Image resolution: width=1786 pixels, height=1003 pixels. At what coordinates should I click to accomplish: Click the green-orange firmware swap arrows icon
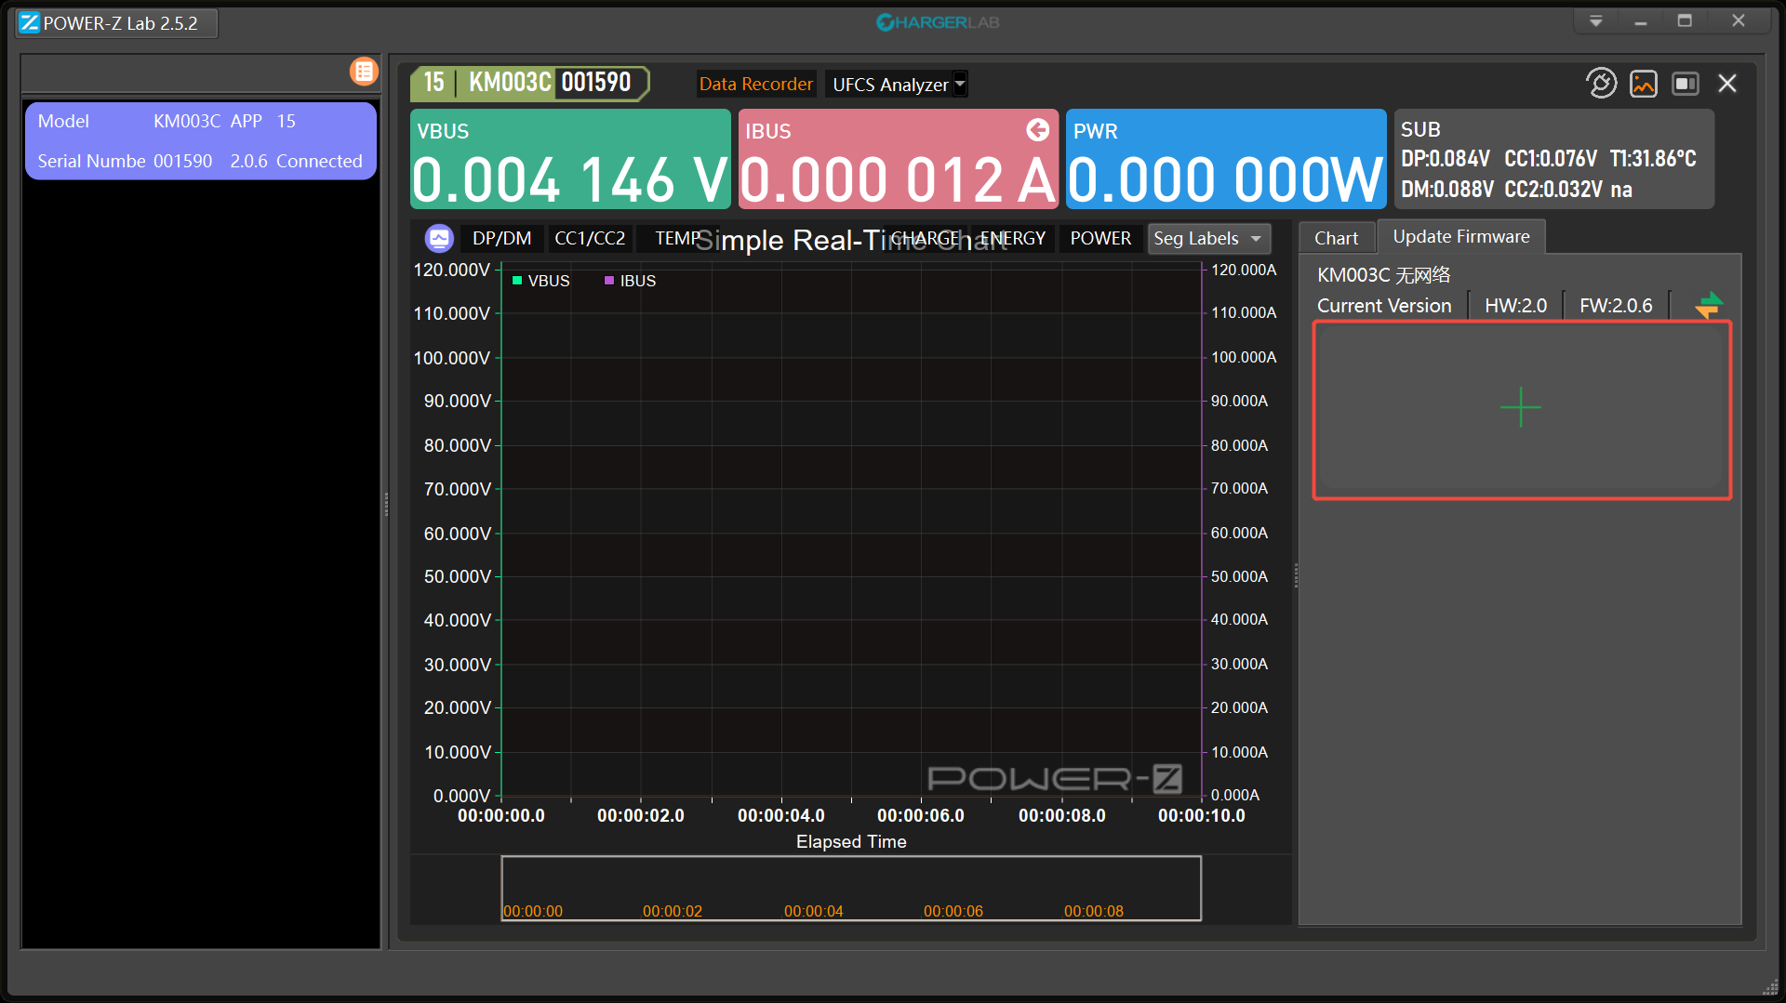click(1709, 305)
